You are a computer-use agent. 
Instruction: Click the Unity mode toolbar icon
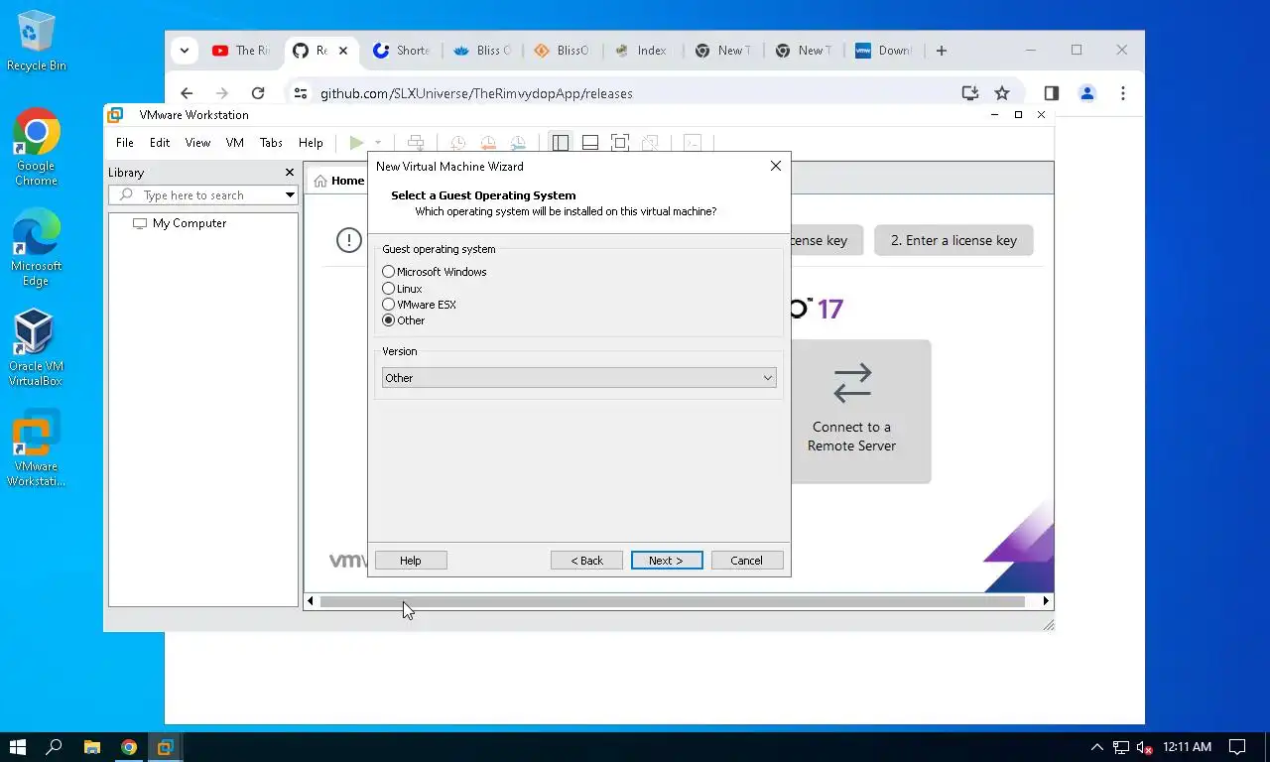click(x=650, y=143)
